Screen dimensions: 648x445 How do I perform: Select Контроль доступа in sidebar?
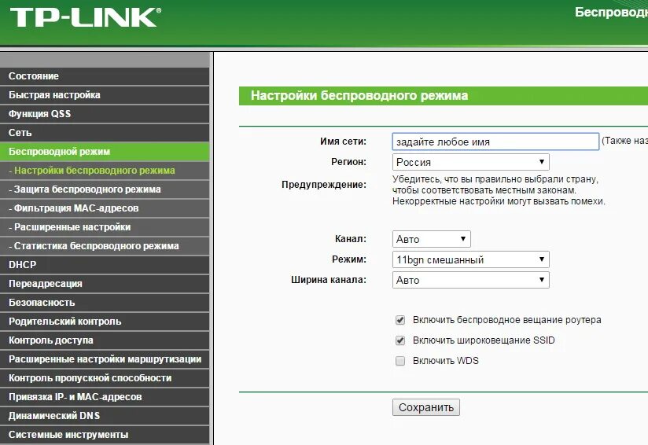(x=105, y=340)
